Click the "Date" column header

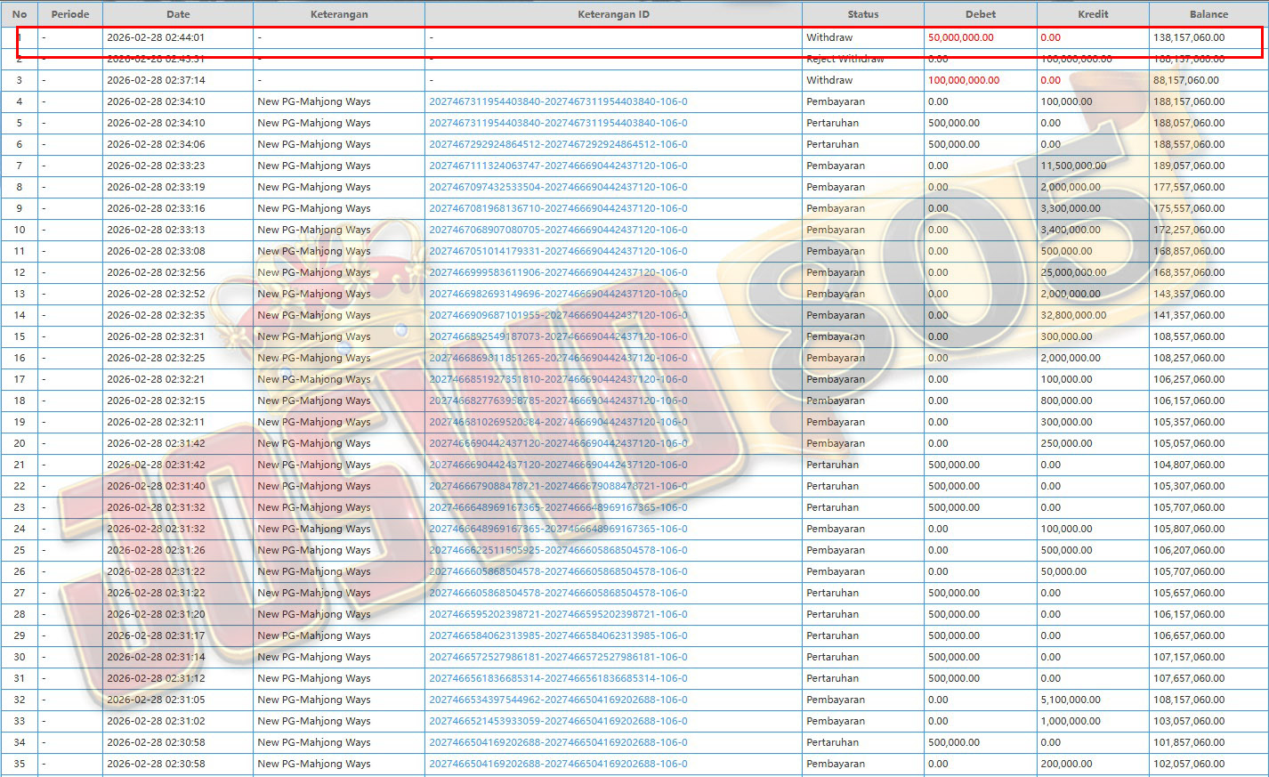(178, 14)
